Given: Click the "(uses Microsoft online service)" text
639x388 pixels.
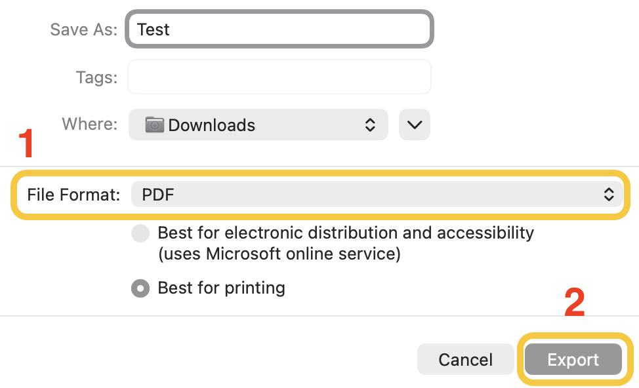Looking at the screenshot, I should [x=279, y=254].
